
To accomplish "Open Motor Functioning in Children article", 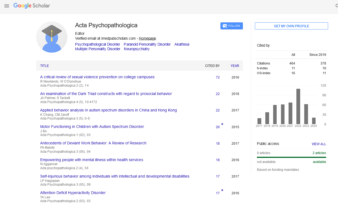I will [92, 127].
